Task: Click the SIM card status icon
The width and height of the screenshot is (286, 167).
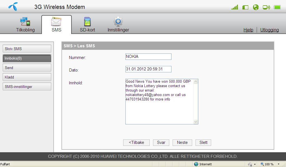Action: tap(245, 8)
